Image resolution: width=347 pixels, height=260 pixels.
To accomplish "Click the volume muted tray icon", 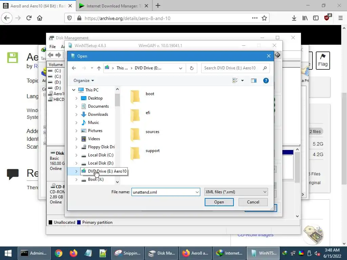I will [x=317, y=253].
